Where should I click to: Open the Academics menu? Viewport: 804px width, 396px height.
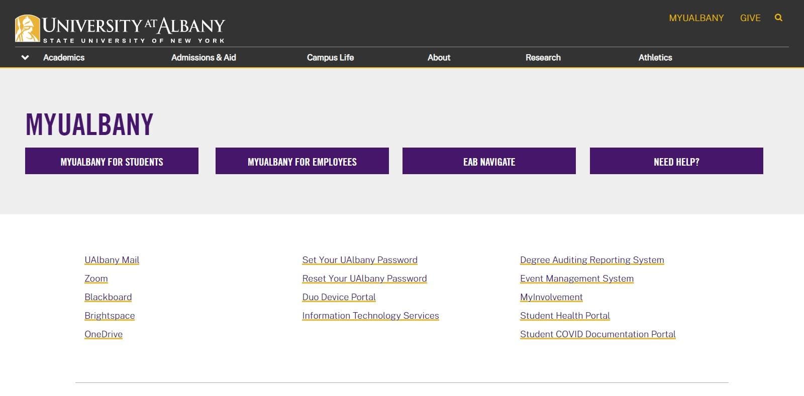64,57
